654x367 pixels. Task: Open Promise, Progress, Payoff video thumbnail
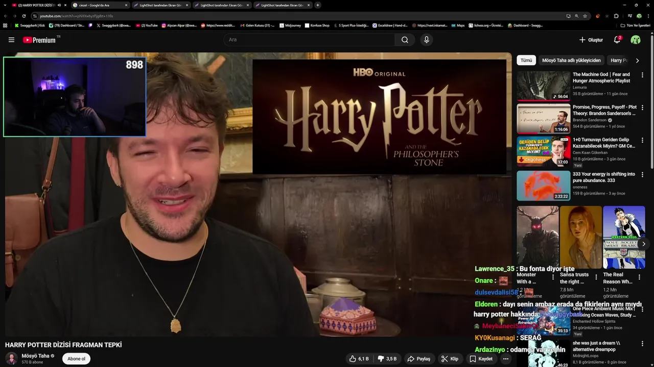[543, 118]
